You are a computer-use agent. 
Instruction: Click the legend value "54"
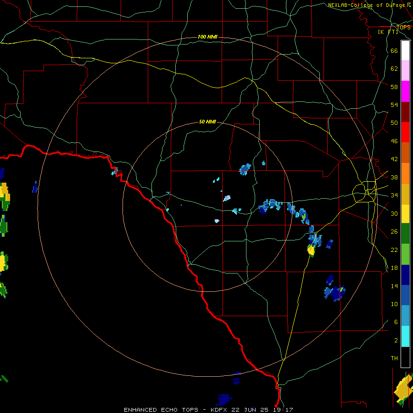tap(394, 105)
